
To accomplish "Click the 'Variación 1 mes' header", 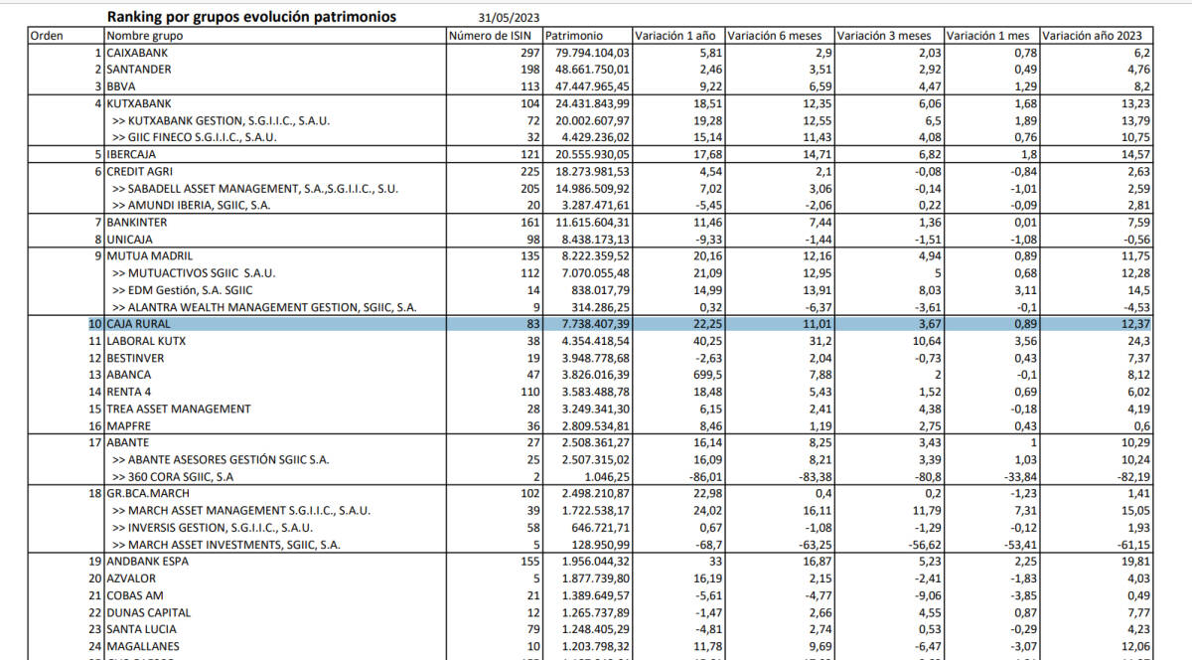I will click(x=990, y=36).
